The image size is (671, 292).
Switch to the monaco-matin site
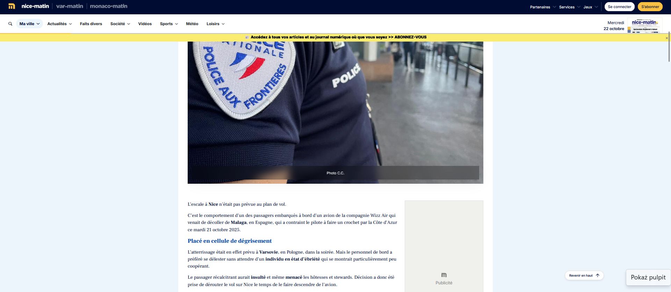point(108,6)
